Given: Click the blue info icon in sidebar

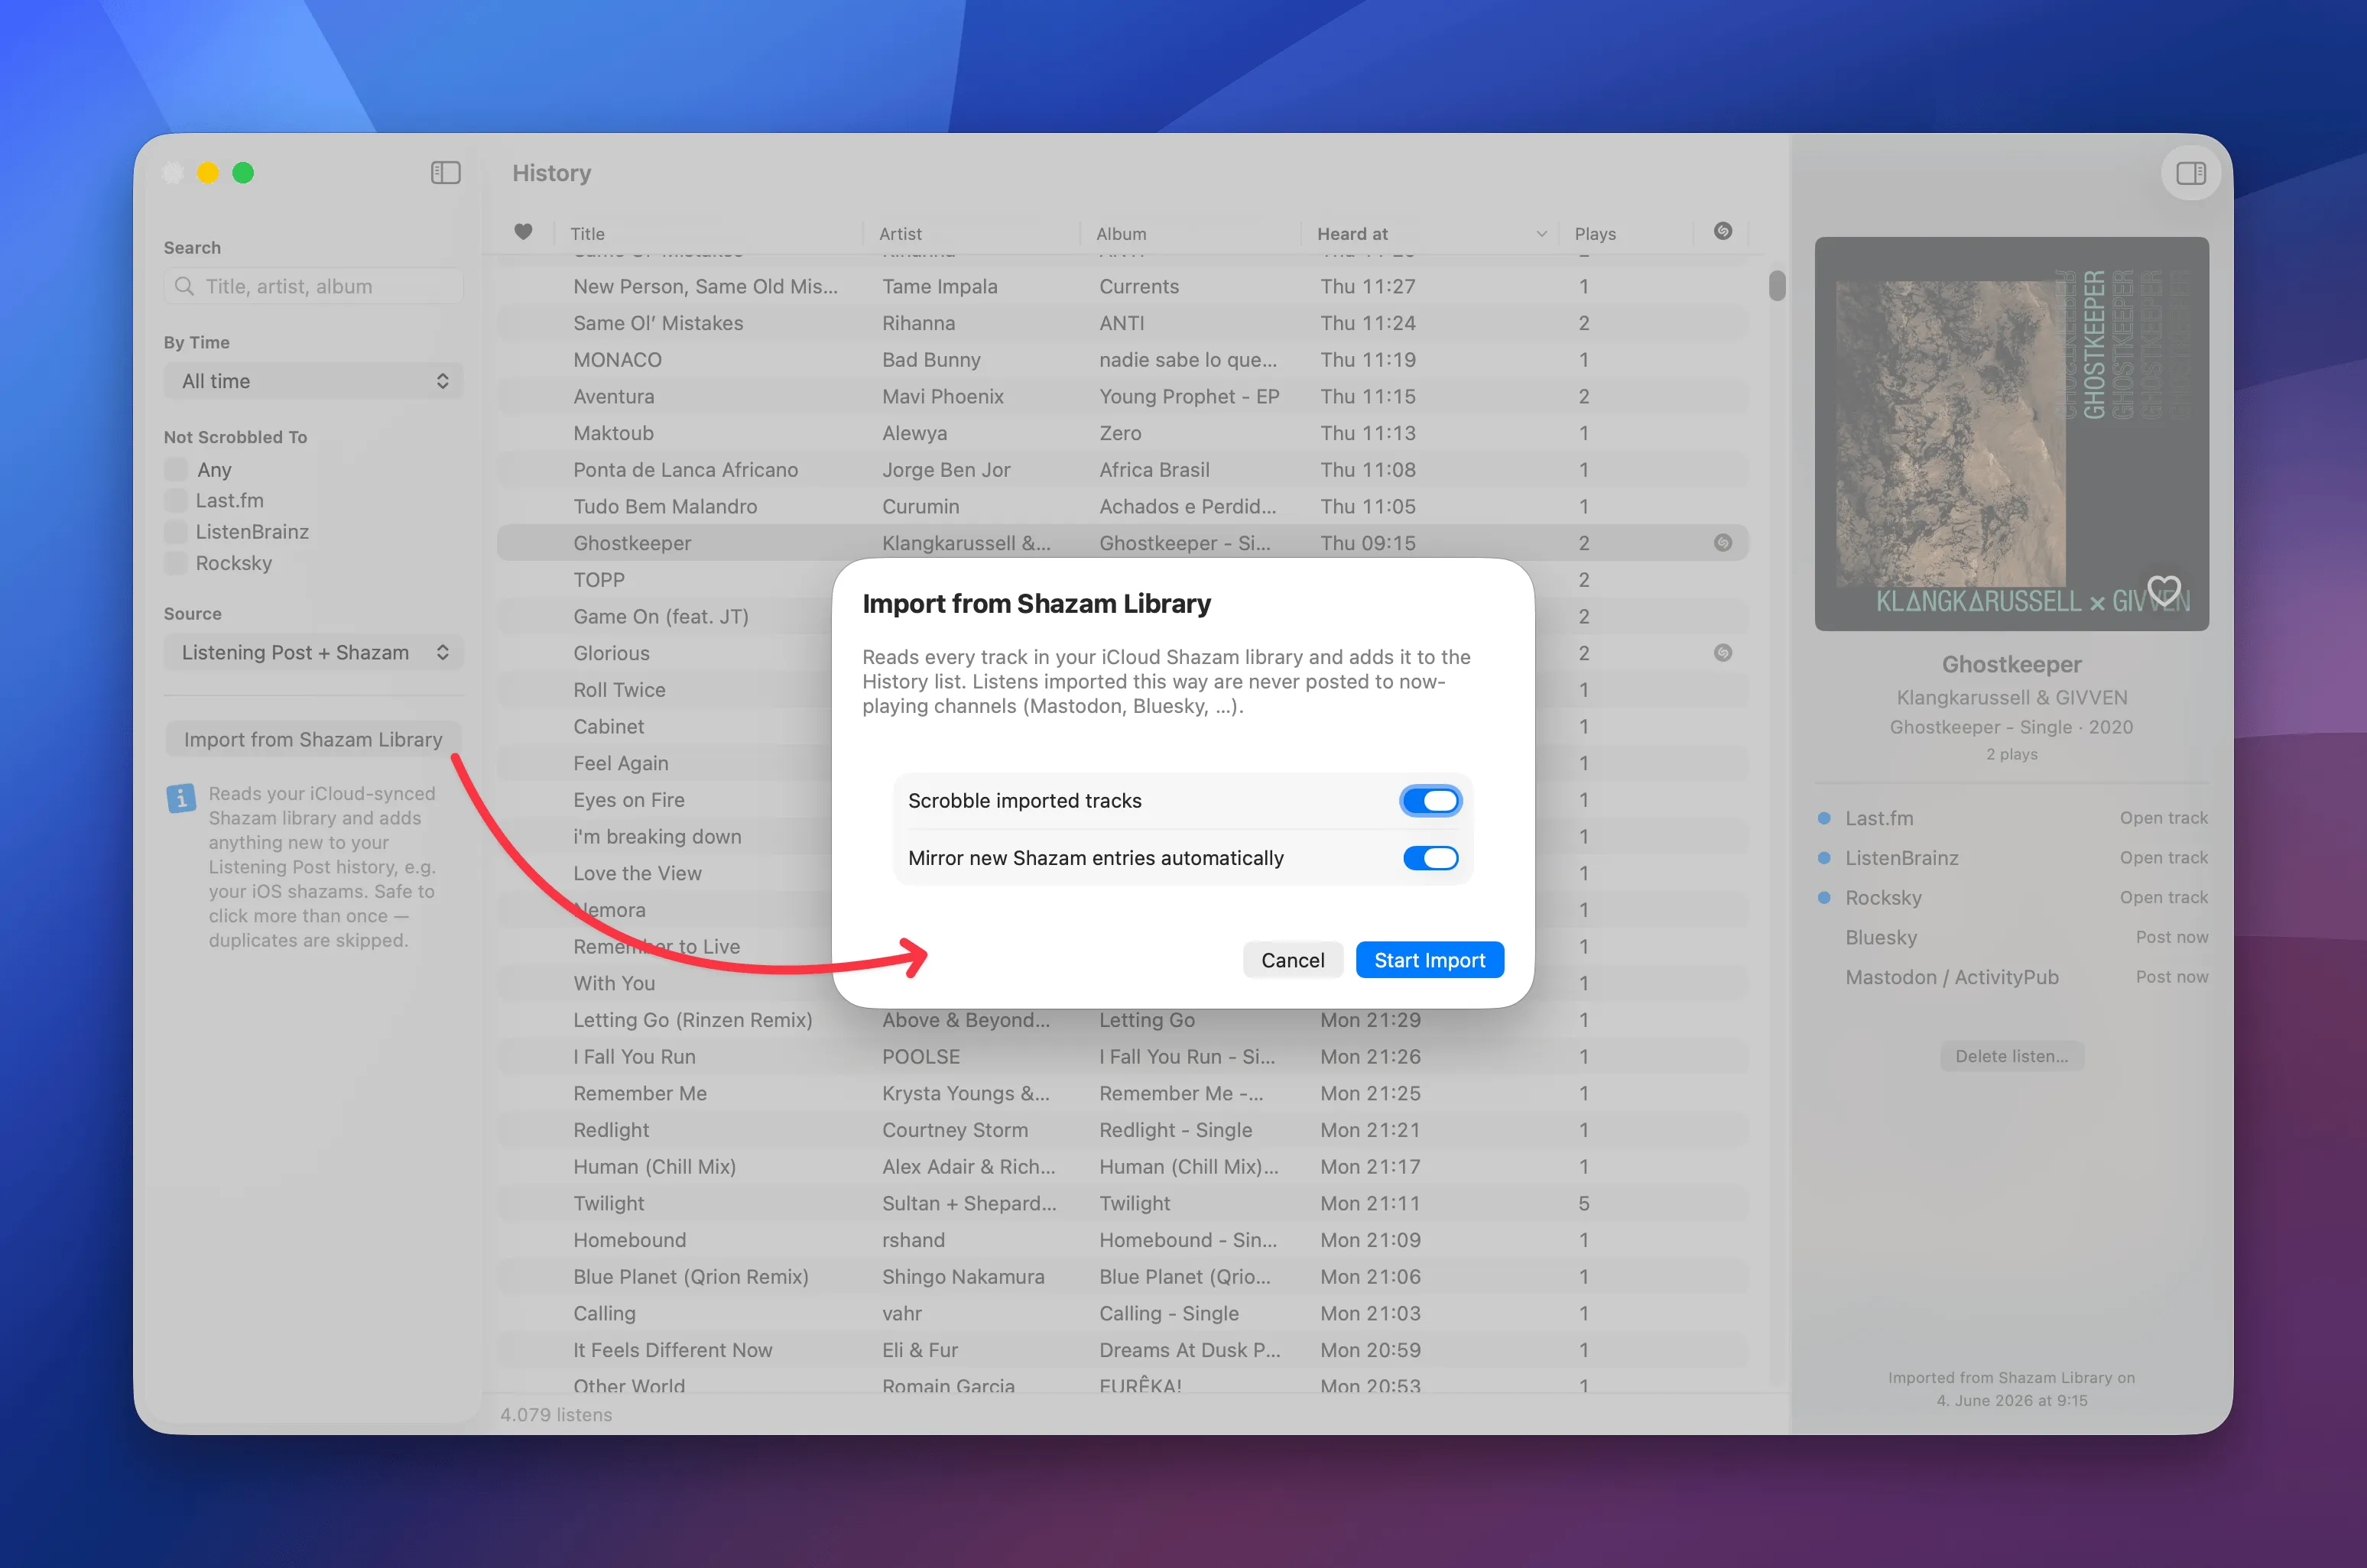Looking at the screenshot, I should (181, 798).
